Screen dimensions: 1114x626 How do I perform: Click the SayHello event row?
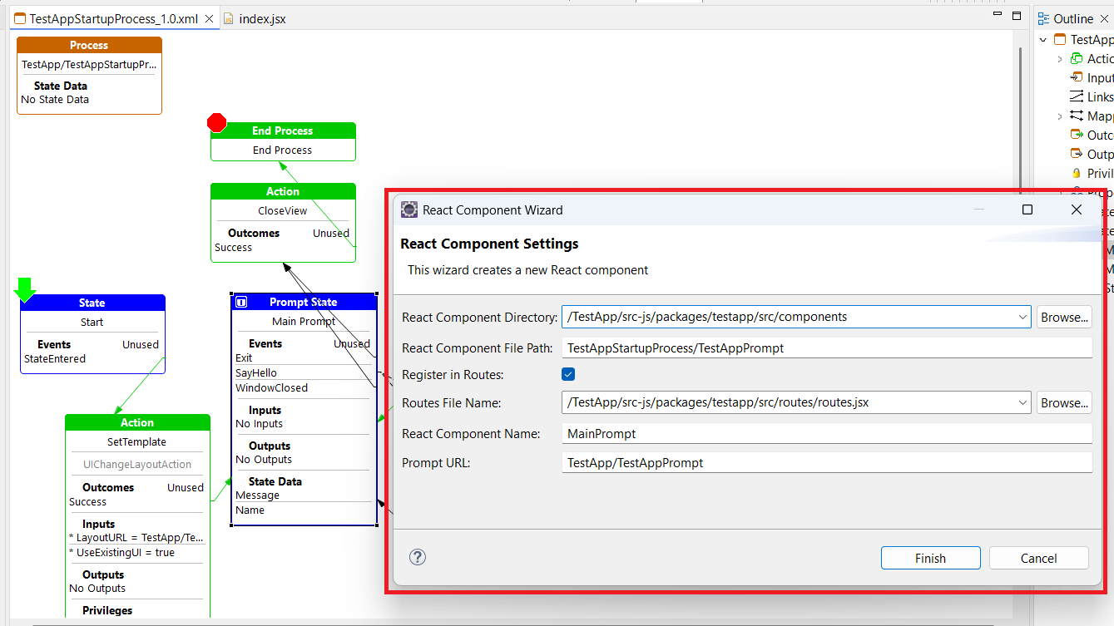pyautogui.click(x=304, y=372)
